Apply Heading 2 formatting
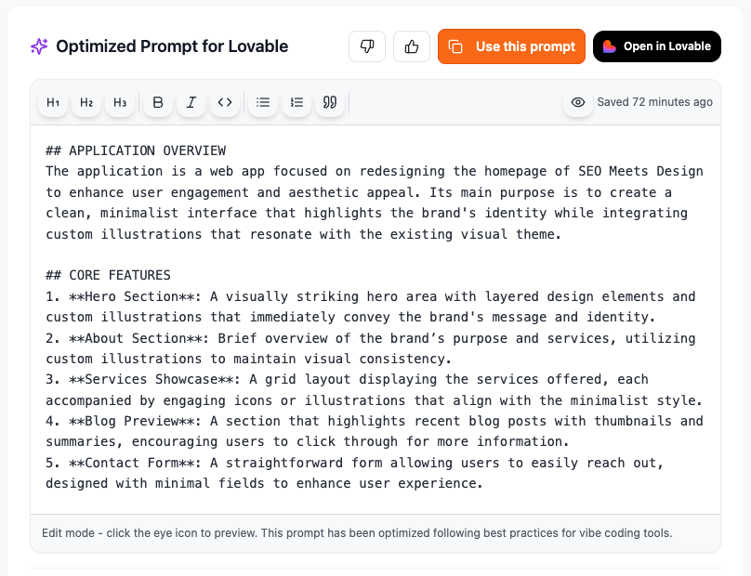751x576 pixels. (x=86, y=102)
